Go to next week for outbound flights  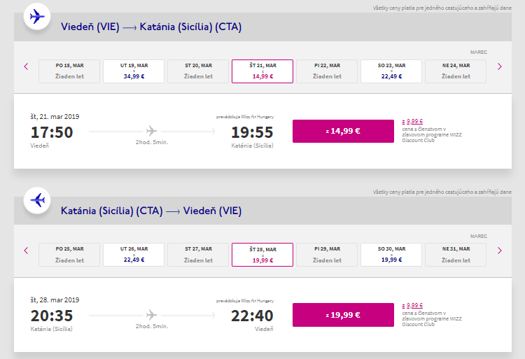click(499, 66)
